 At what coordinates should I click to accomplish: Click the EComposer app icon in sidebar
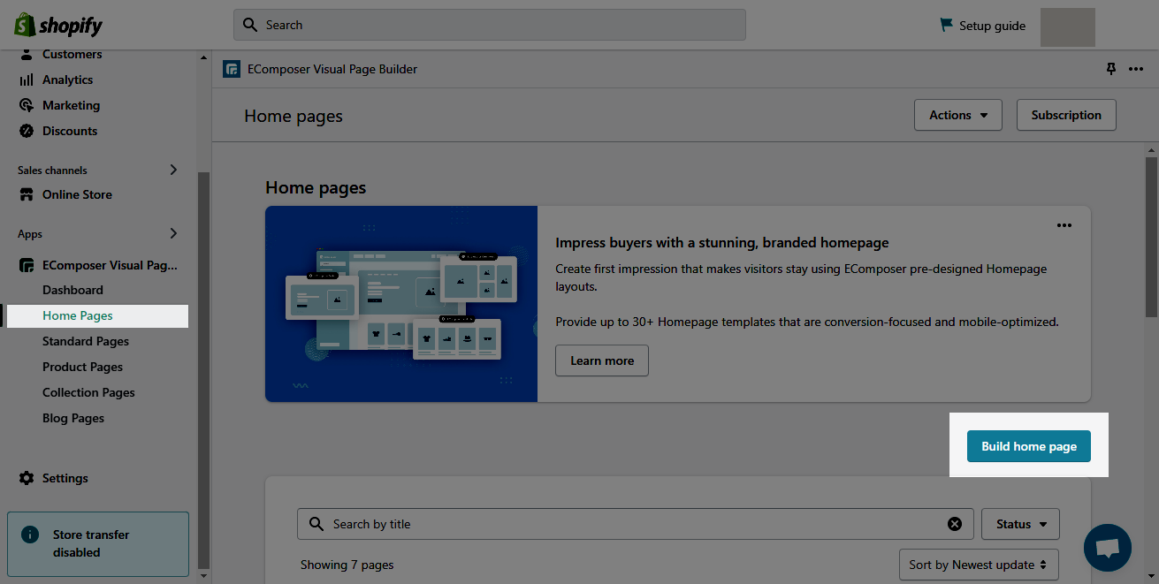pyautogui.click(x=27, y=264)
